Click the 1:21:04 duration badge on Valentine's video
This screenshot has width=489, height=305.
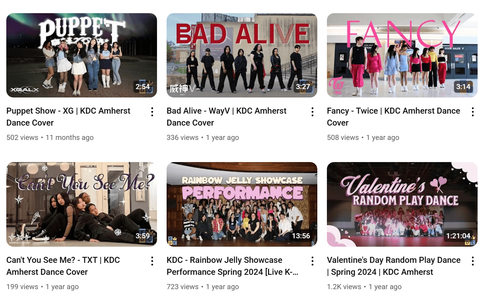(458, 236)
